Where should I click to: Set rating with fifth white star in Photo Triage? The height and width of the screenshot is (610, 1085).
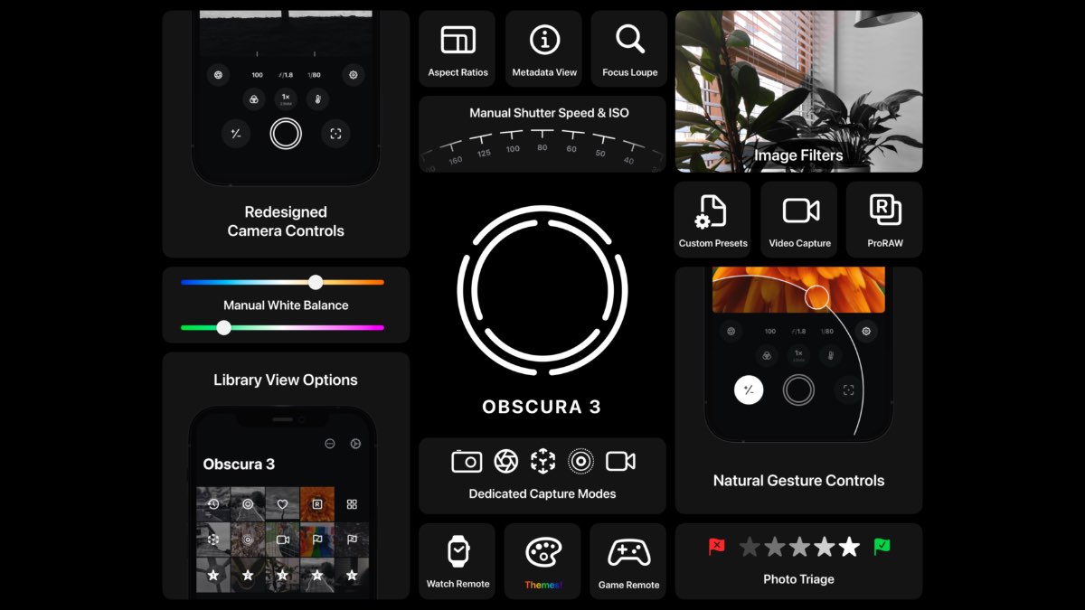[849, 547]
